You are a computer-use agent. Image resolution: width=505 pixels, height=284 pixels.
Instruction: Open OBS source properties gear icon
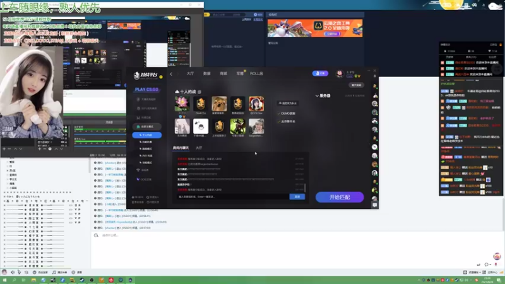click(x=50, y=149)
